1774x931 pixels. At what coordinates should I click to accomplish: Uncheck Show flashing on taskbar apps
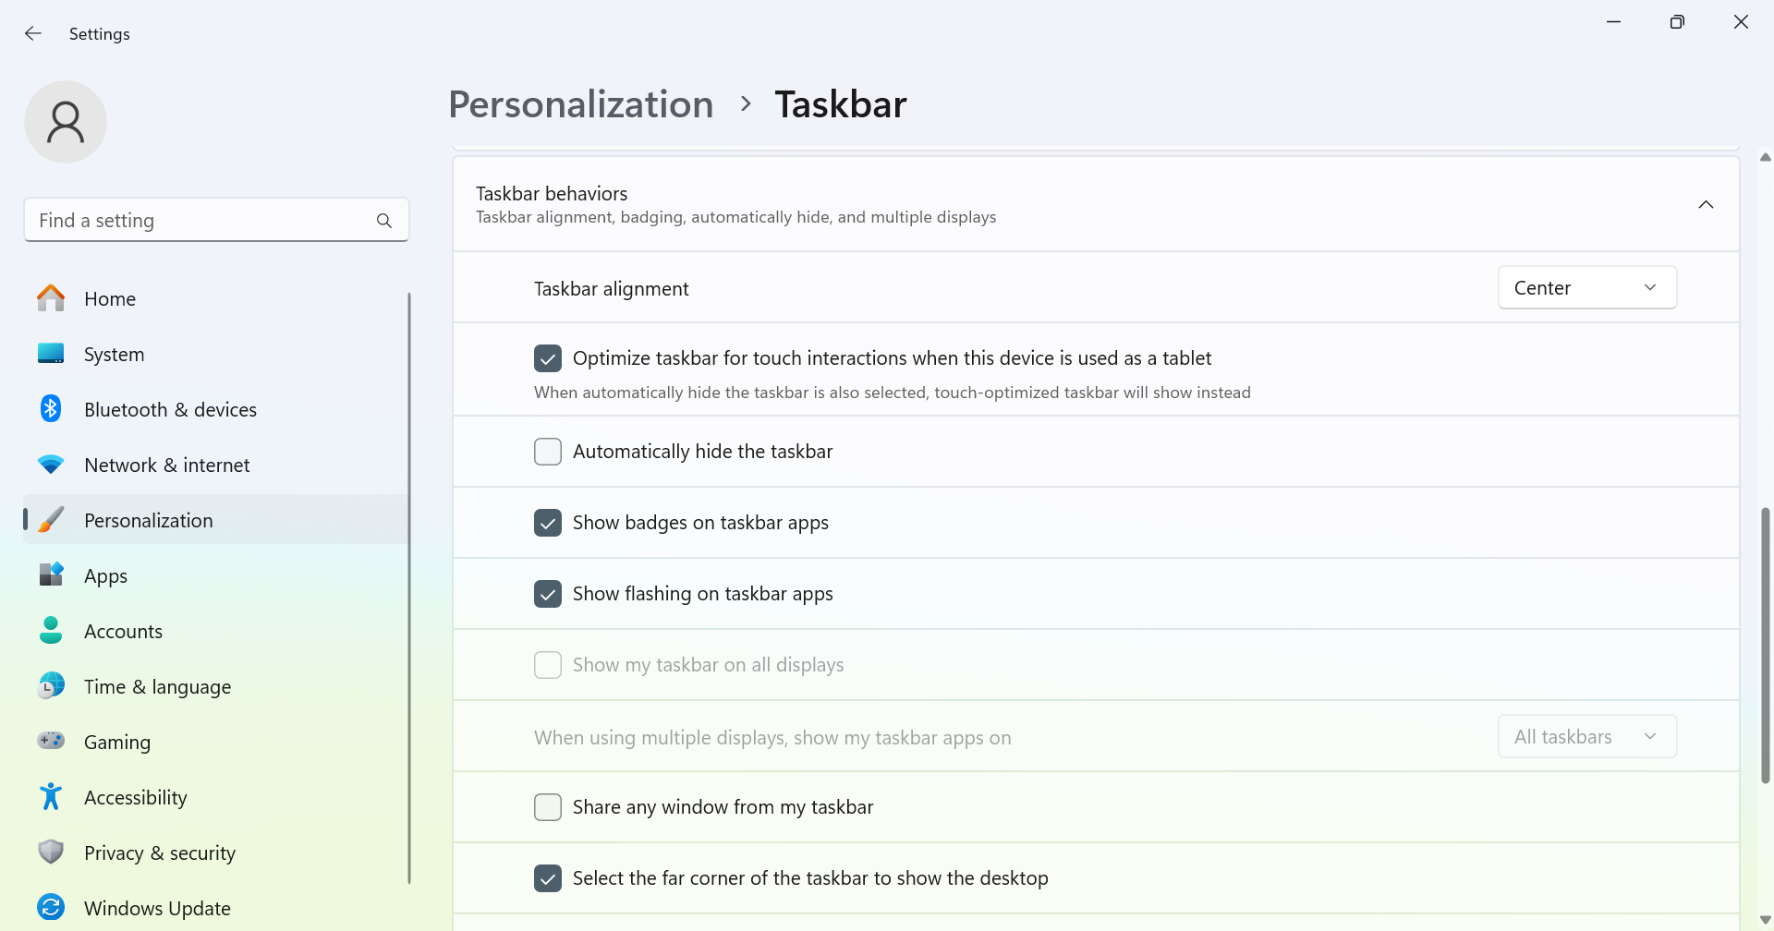point(548,594)
